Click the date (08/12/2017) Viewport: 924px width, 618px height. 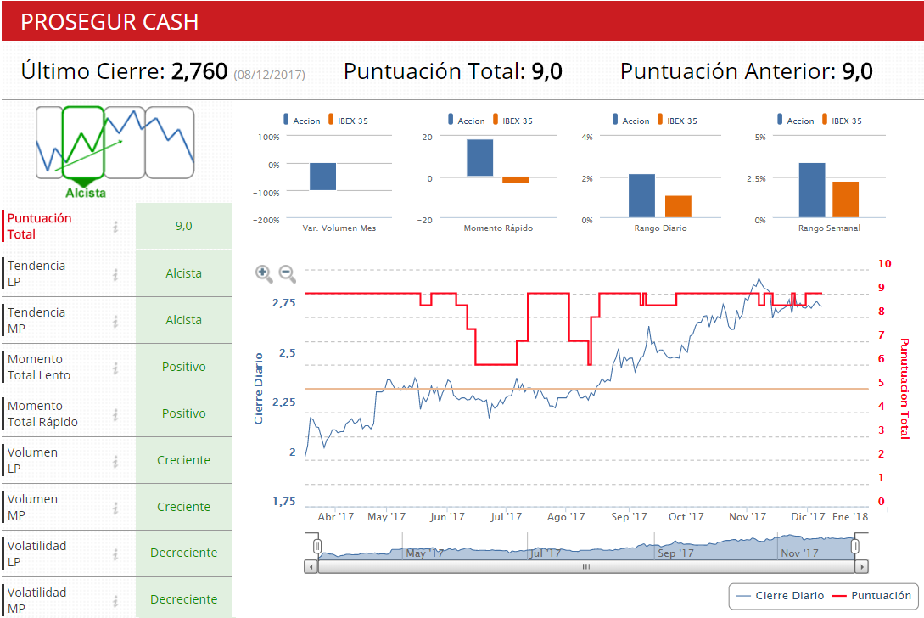pos(269,75)
